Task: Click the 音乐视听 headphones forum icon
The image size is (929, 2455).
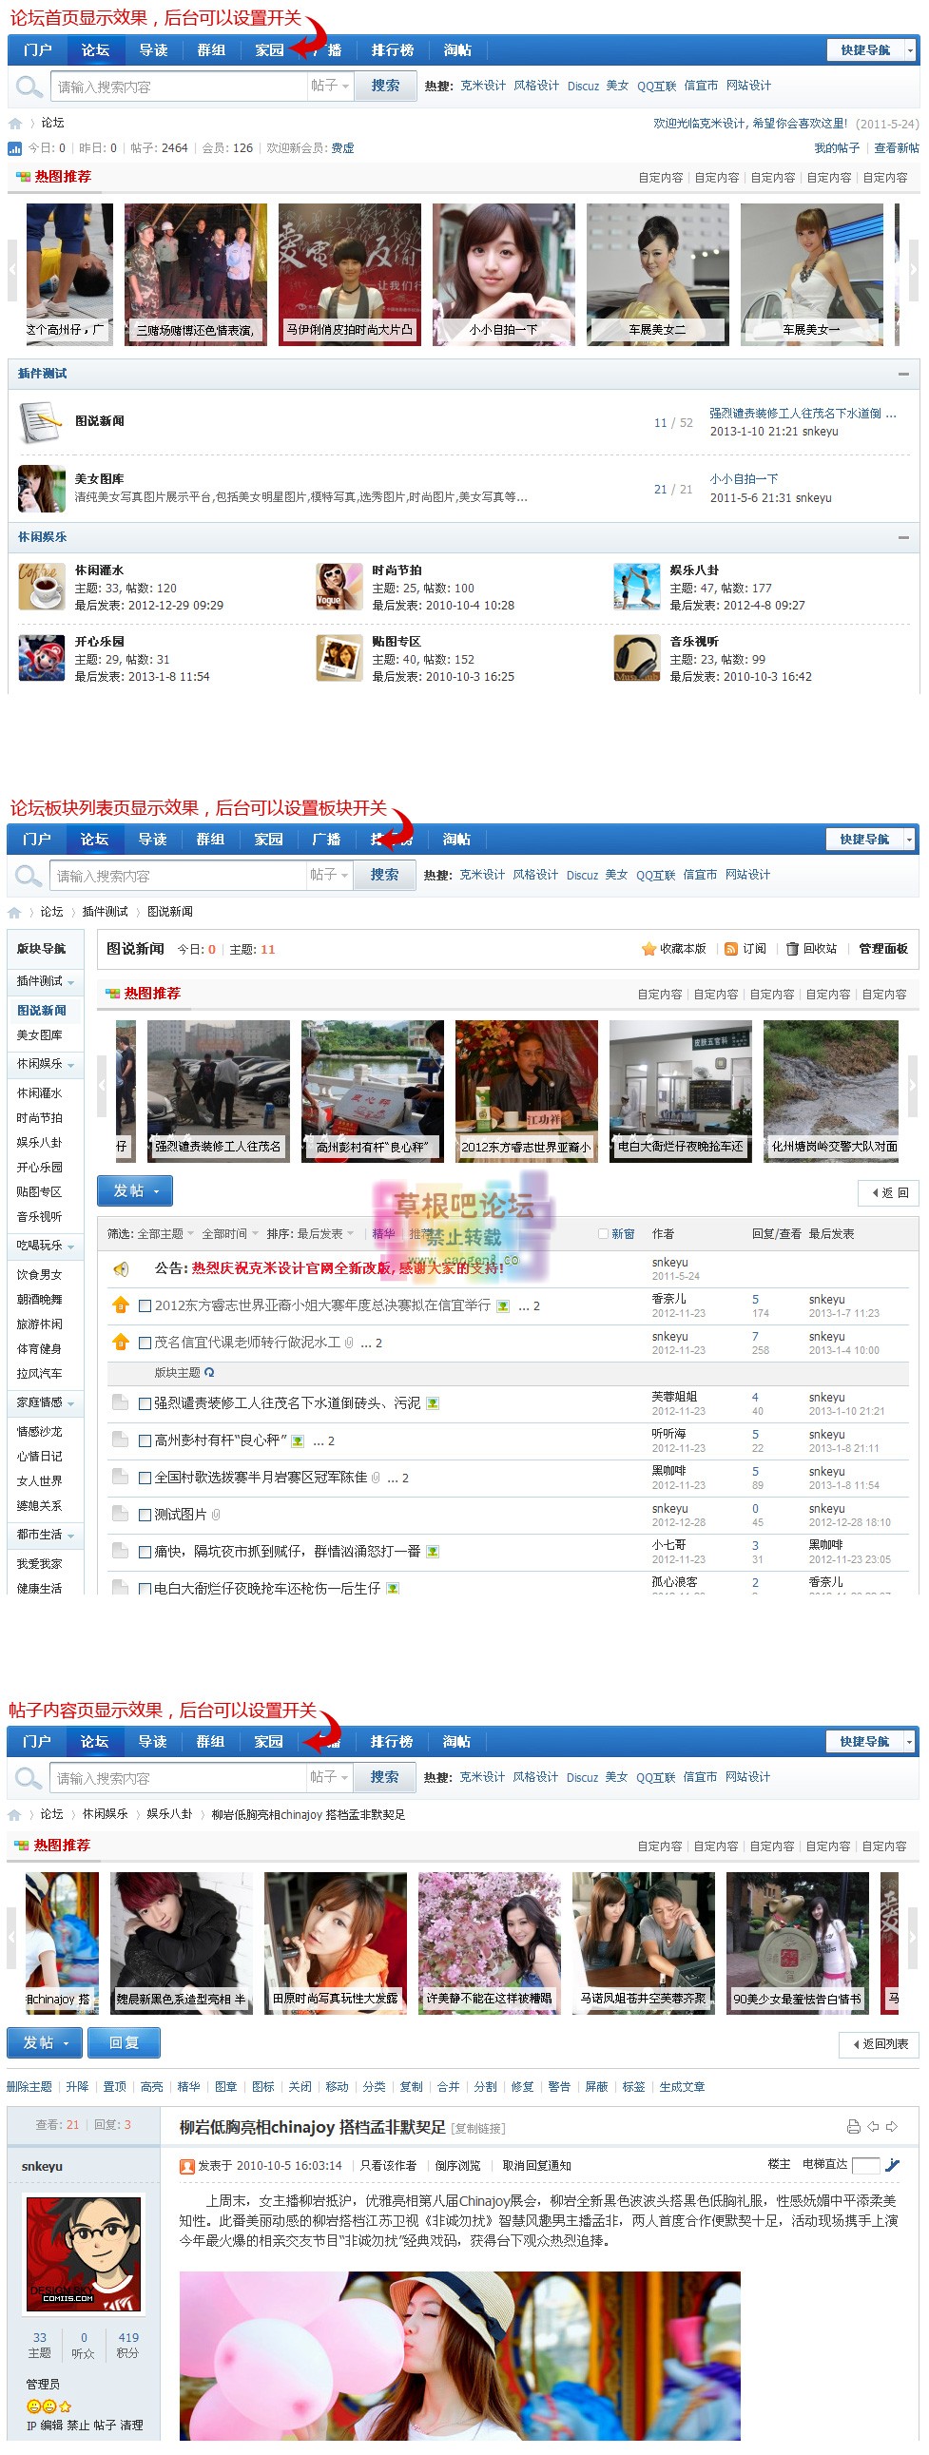Action: coord(636,659)
